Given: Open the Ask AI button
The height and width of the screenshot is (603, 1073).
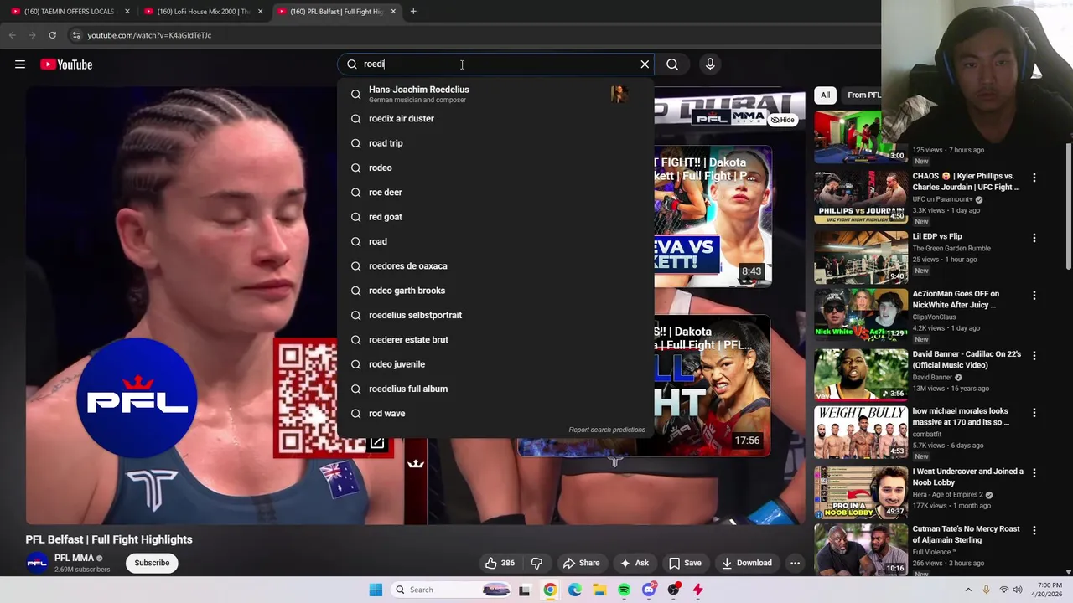Looking at the screenshot, I should point(635,563).
